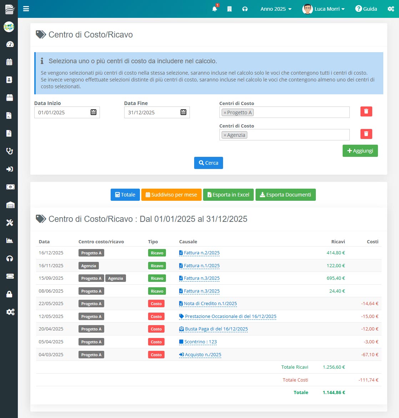The image size is (399, 418).
Task: Open the hamburger menu in the top bar
Action: coord(26,9)
